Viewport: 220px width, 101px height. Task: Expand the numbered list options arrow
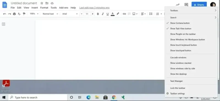point(161,14)
